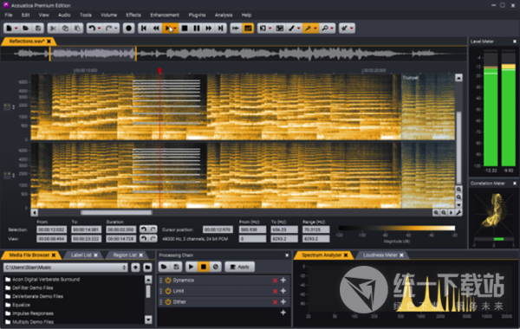Click the vertical frequency scrollbar of spectrogram
Viewport: 520px width, 329px height.
click(x=459, y=148)
